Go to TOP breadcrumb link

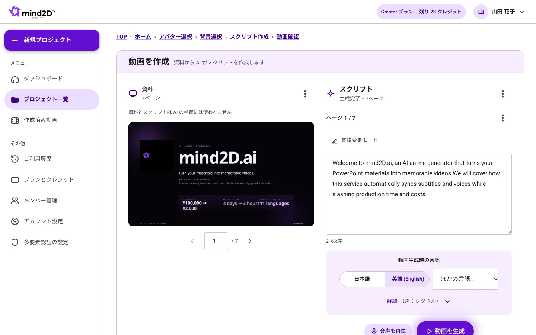[121, 37]
